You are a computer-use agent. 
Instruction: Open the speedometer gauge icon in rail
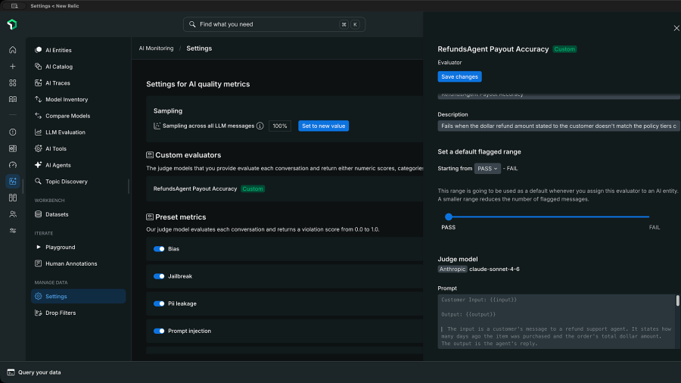pos(13,165)
